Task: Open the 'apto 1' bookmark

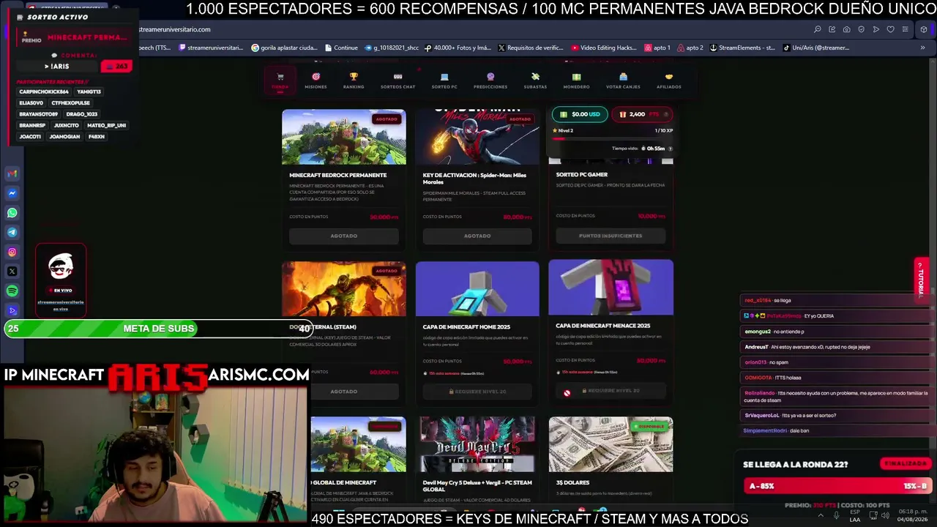Action: pos(657,48)
